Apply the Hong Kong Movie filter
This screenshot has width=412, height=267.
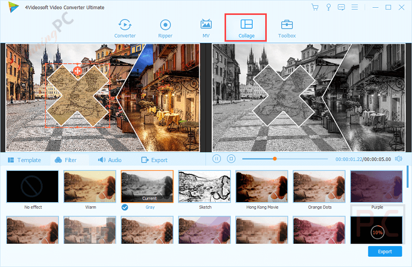pos(262,186)
